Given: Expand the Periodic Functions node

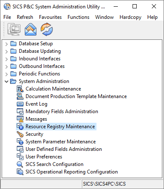Looking at the screenshot, I should point(6,74).
